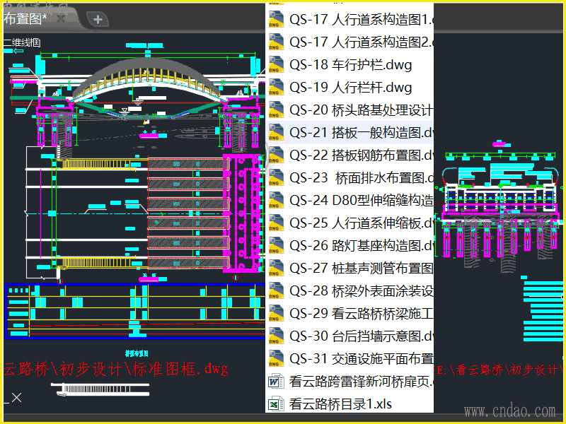
Task: Click DWG icon of QS-19 人行栏杆
Action: (x=276, y=87)
